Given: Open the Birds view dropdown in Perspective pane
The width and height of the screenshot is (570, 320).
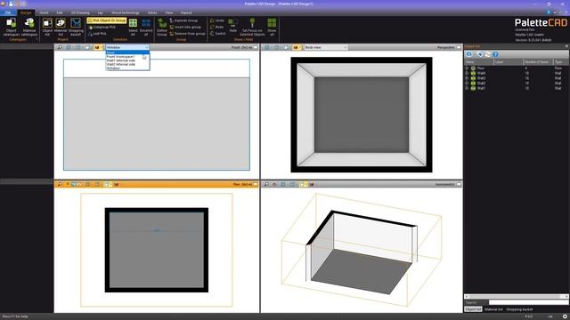Looking at the screenshot, I should coord(325,47).
